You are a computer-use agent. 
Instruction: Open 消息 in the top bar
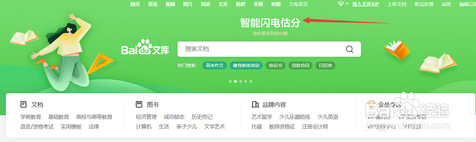click(446, 4)
